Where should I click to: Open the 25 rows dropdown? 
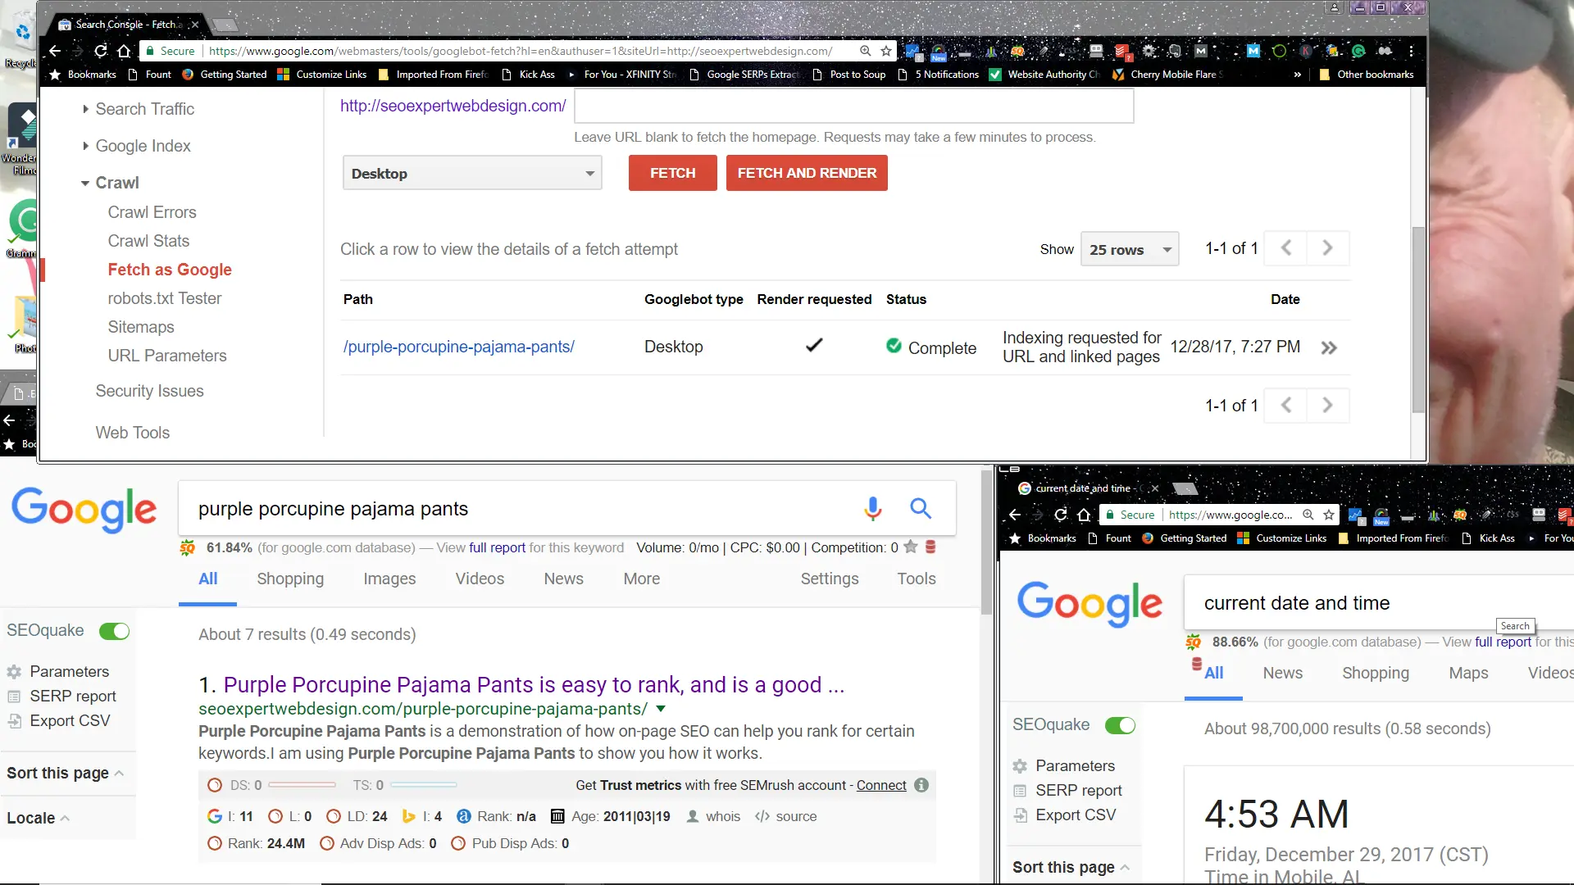click(1130, 249)
